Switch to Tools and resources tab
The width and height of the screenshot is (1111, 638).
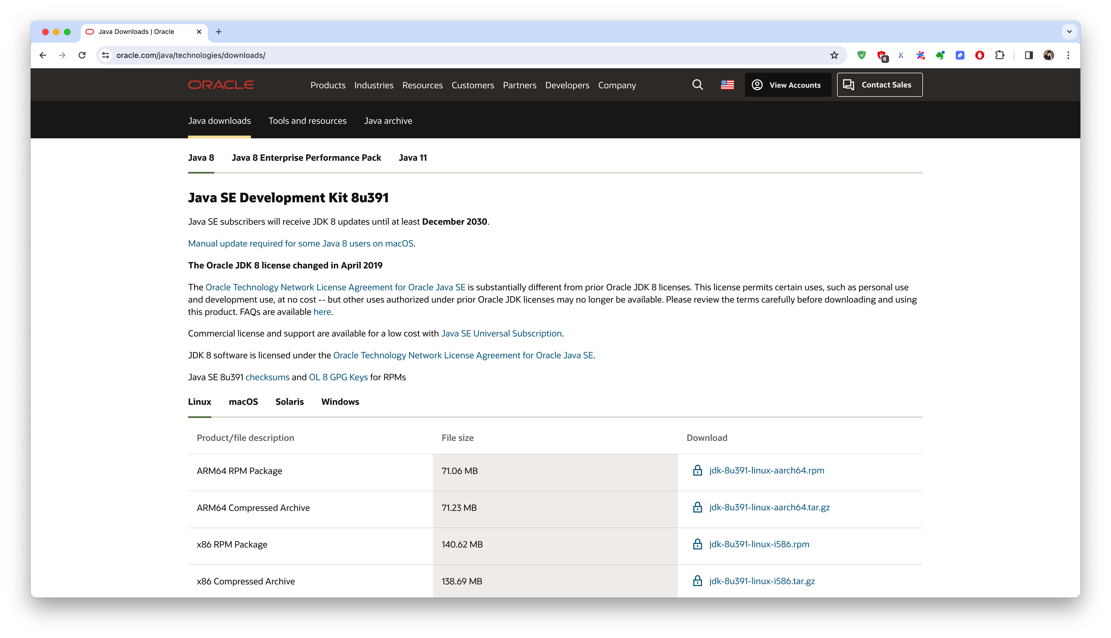307,121
